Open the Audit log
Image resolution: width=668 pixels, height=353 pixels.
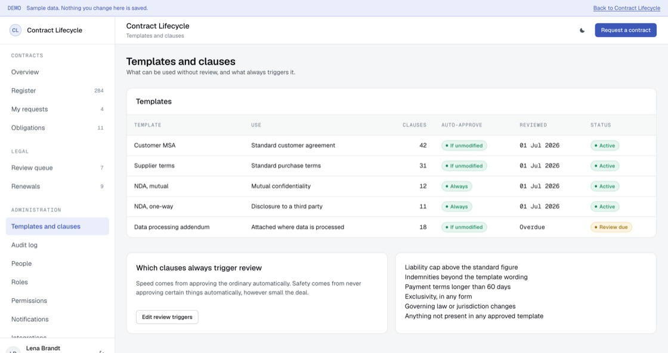tap(57, 245)
